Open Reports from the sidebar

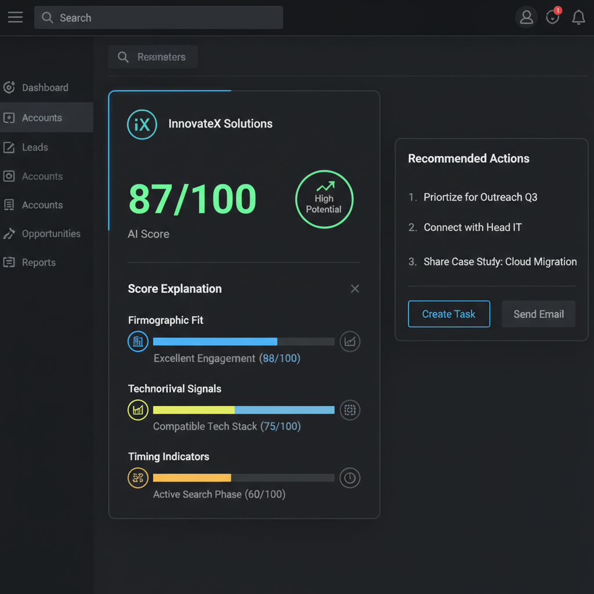coord(38,262)
